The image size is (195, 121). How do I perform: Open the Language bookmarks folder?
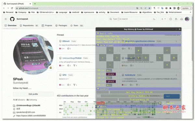(61, 12)
